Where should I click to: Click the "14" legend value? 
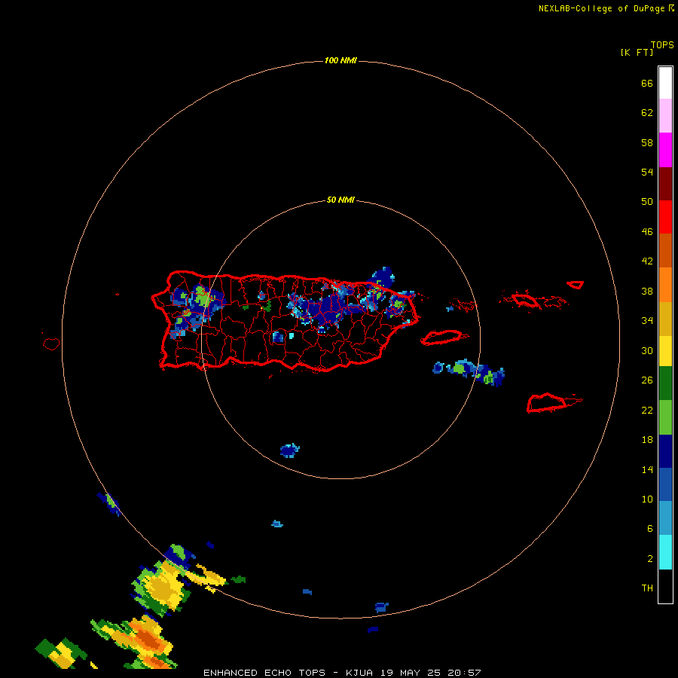(647, 470)
